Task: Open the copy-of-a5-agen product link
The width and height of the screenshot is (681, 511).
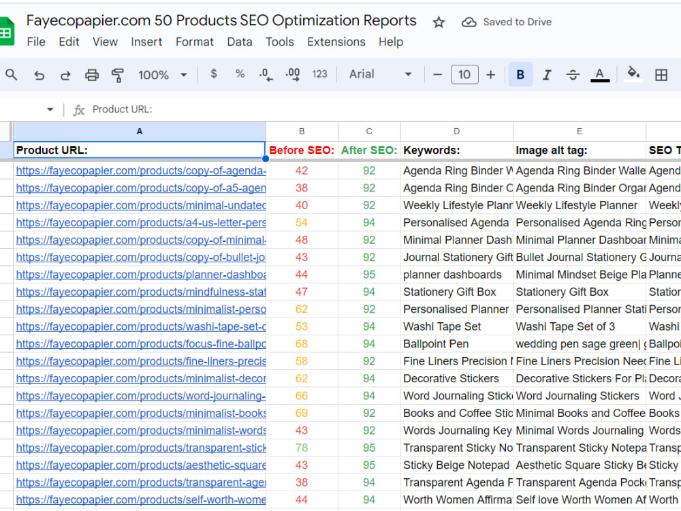Action: pos(141,188)
